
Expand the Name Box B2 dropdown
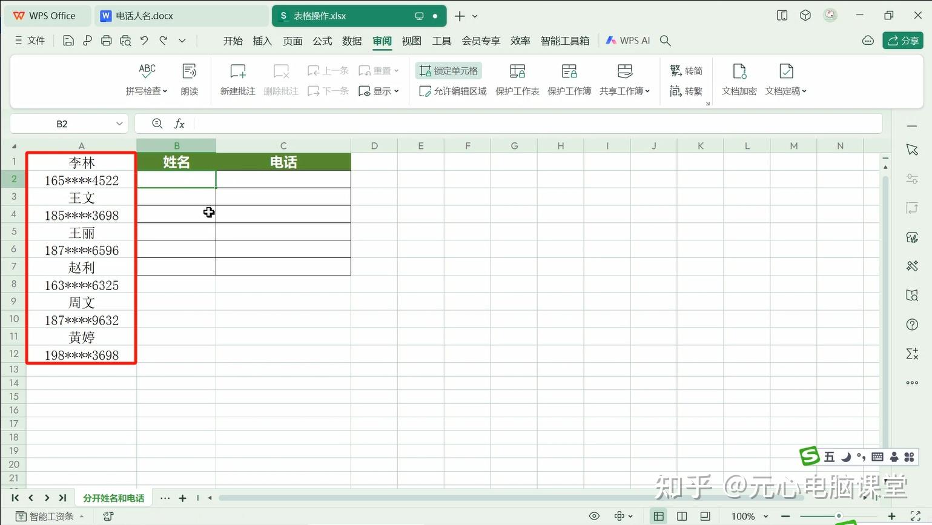point(119,124)
